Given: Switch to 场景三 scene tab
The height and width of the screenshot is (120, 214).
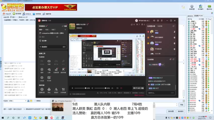Looking at the screenshot, I should click(53, 30).
